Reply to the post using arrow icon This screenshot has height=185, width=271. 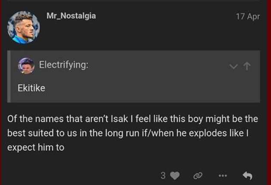point(247,176)
